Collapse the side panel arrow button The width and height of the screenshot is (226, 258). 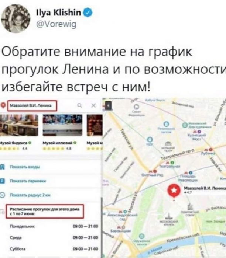[x=108, y=106]
